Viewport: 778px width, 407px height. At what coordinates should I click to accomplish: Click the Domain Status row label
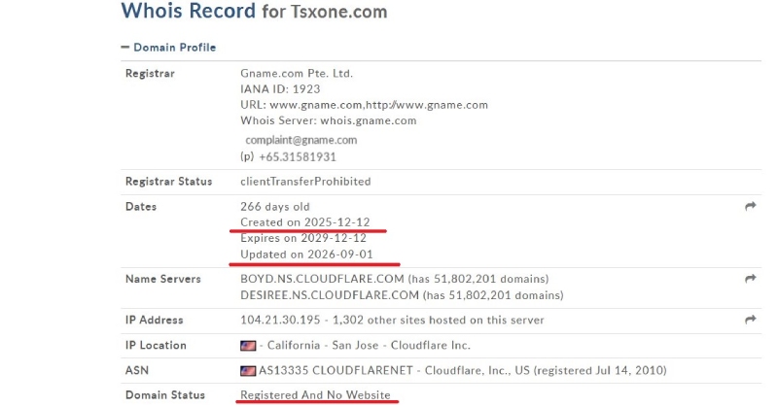pyautogui.click(x=165, y=395)
